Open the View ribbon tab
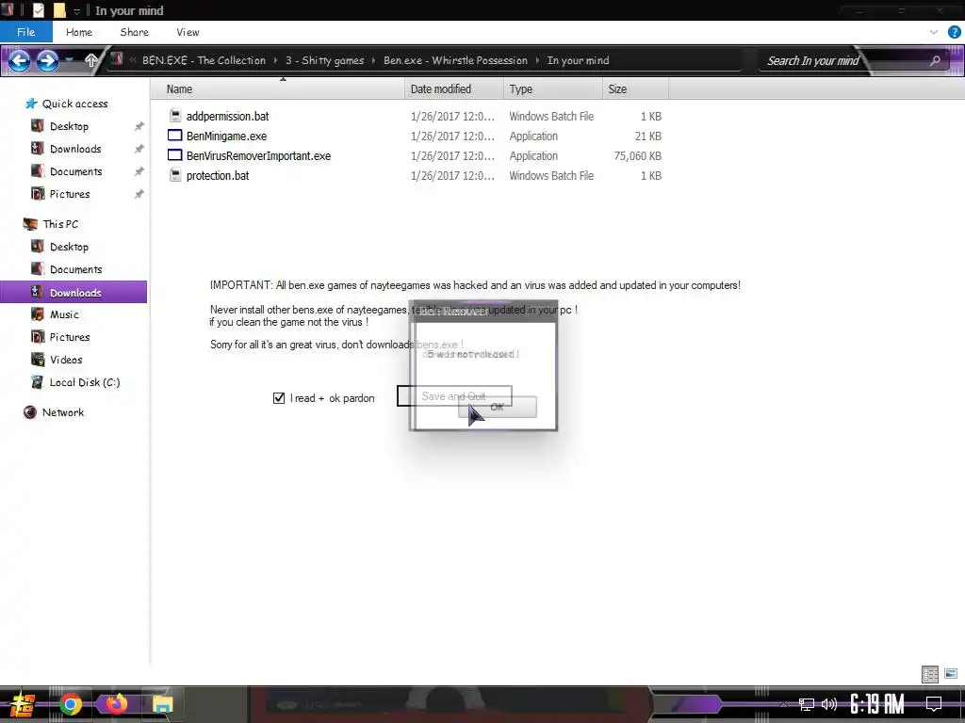The width and height of the screenshot is (965, 723). (188, 32)
